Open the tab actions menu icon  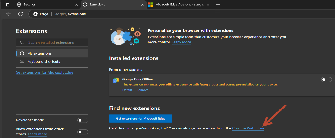(x=7, y=5)
